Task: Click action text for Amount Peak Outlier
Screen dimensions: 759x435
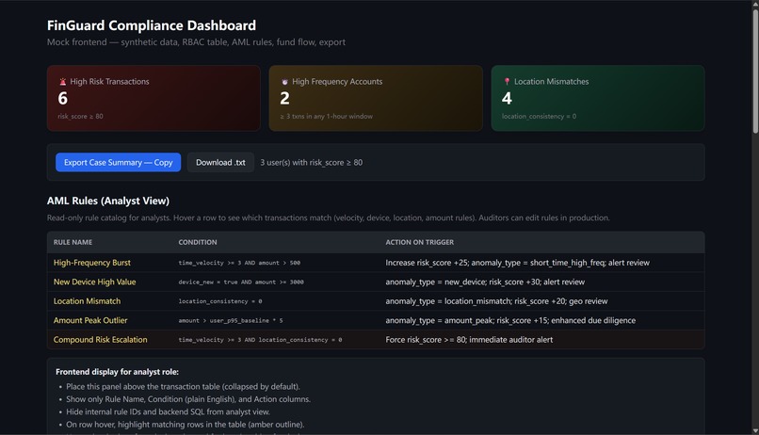Action: coord(510,320)
